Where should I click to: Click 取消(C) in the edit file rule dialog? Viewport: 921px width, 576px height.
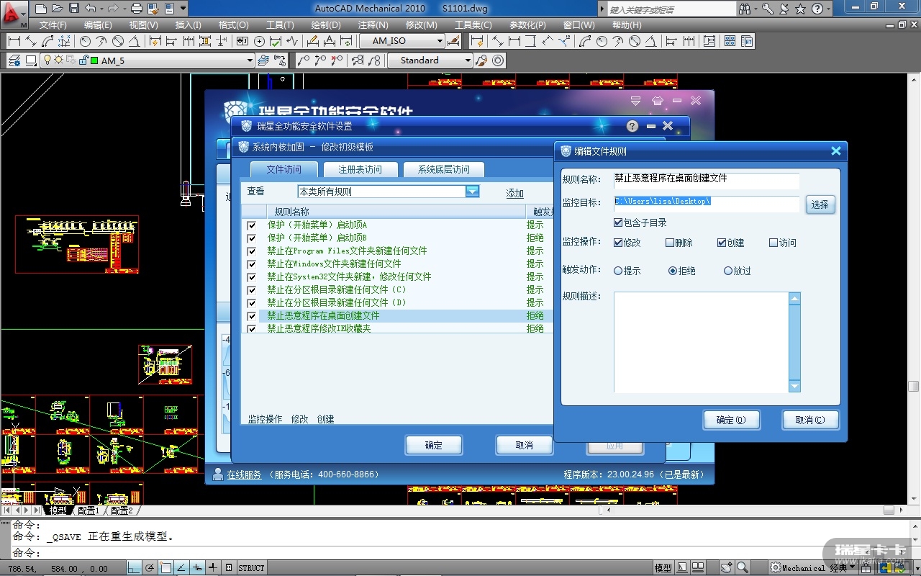point(810,420)
